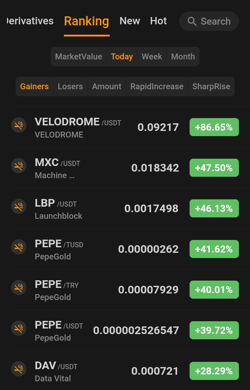Select the MarketValue filter
The height and width of the screenshot is (390, 250).
point(78,57)
